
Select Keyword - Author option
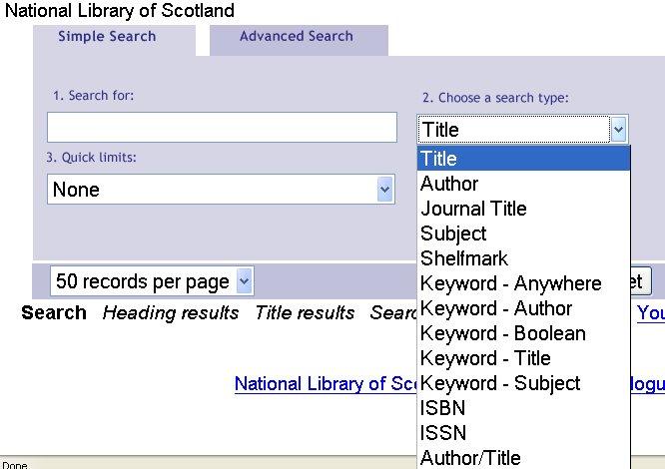coord(523,308)
